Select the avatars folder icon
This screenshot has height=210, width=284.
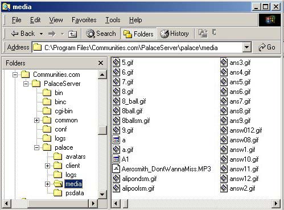pyautogui.click(x=57, y=157)
